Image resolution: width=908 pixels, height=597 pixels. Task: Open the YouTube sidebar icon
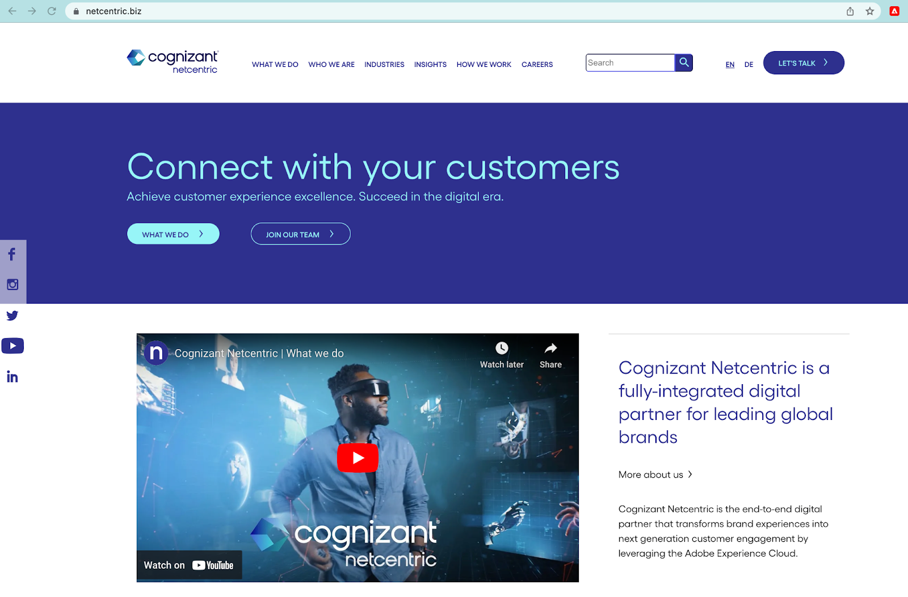tap(12, 346)
